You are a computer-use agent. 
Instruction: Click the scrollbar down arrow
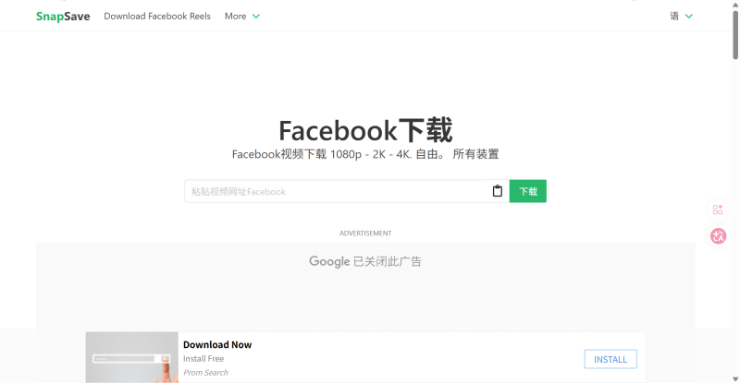(735, 378)
